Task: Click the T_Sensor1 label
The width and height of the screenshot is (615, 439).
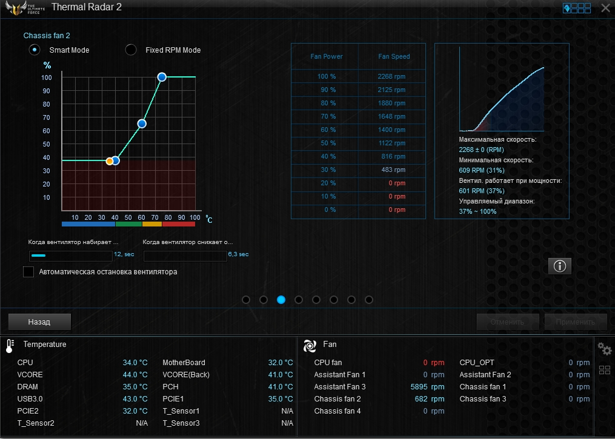Action: (181, 411)
